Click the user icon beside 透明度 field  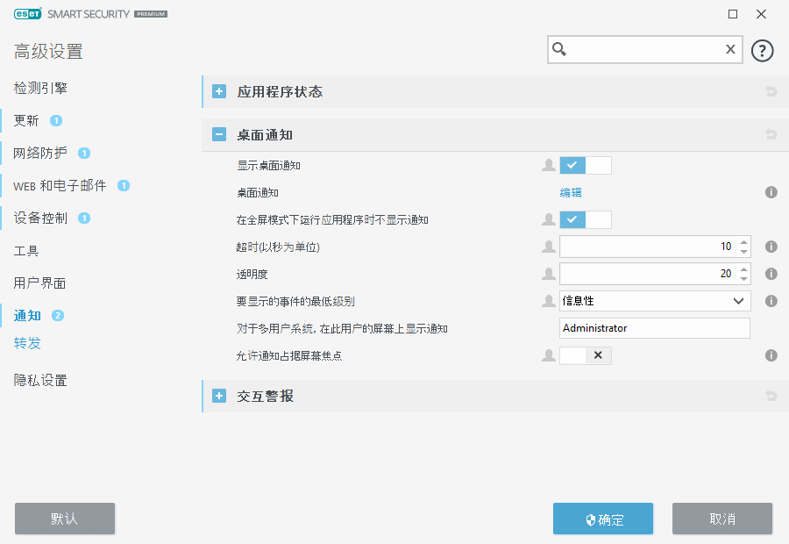pos(549,274)
